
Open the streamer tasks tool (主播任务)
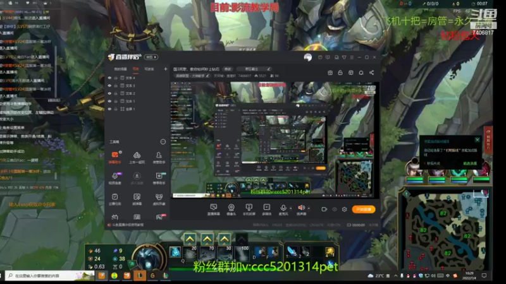(114, 199)
